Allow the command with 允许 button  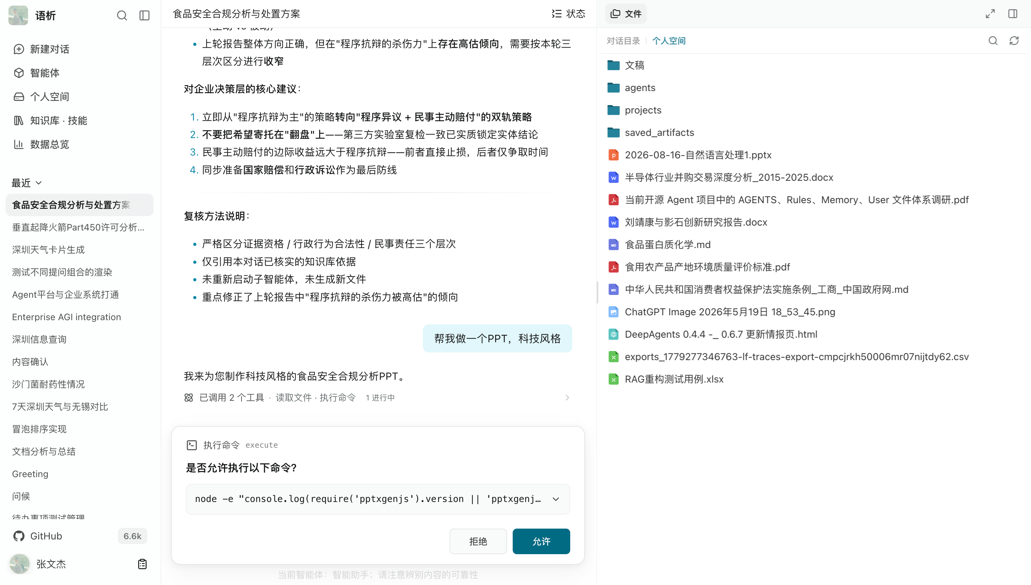[x=541, y=541]
